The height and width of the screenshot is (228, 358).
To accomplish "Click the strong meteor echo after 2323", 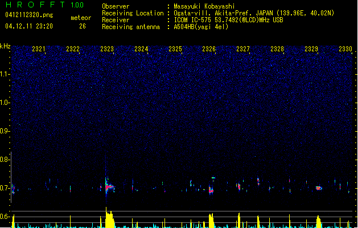I will click(x=109, y=186).
